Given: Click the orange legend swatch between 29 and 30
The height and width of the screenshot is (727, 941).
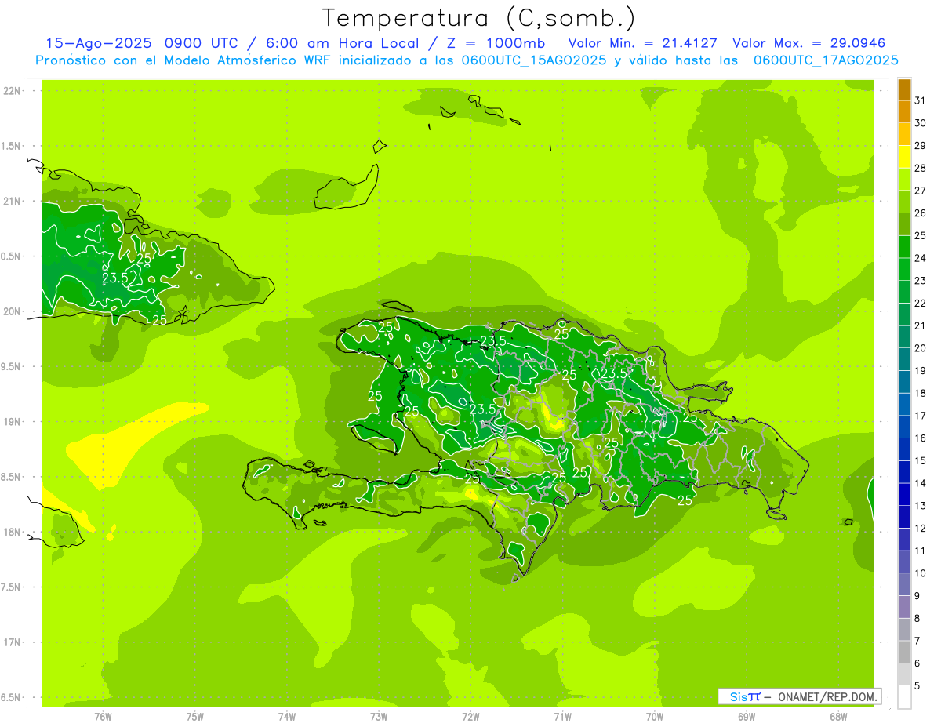Looking at the screenshot, I should (904, 134).
